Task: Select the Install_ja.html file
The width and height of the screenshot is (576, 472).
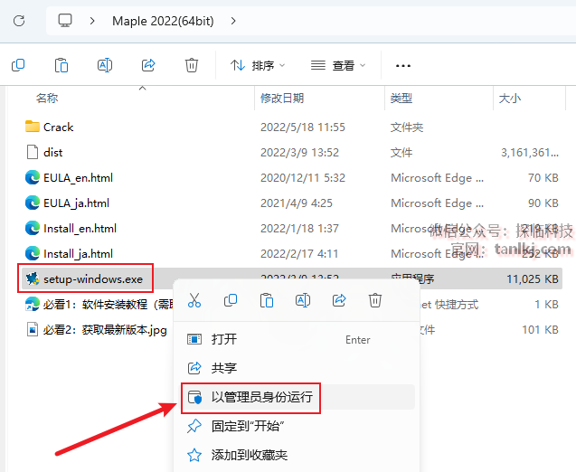Action: point(69,254)
